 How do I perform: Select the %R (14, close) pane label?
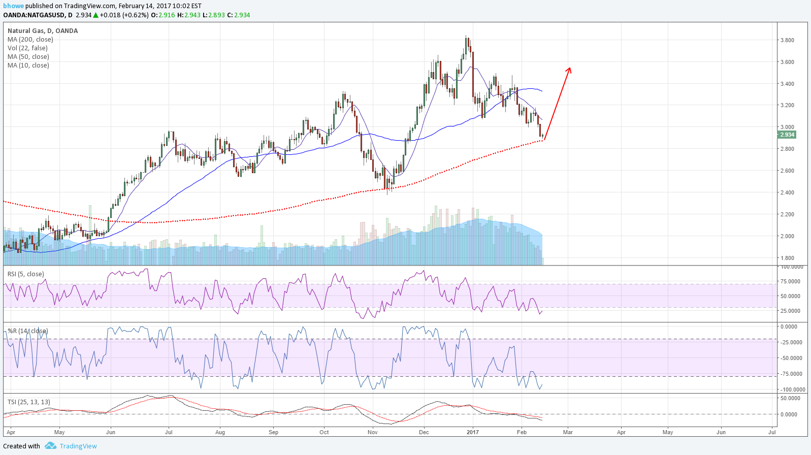tap(28, 331)
